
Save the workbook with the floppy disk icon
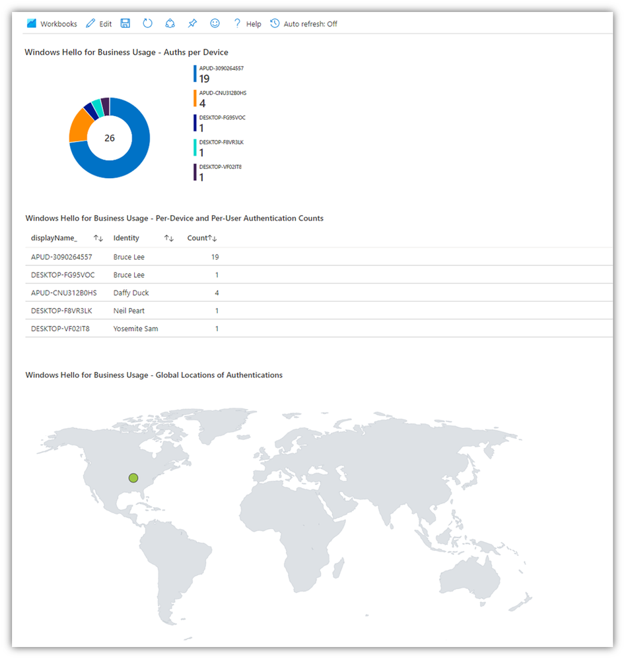point(125,23)
